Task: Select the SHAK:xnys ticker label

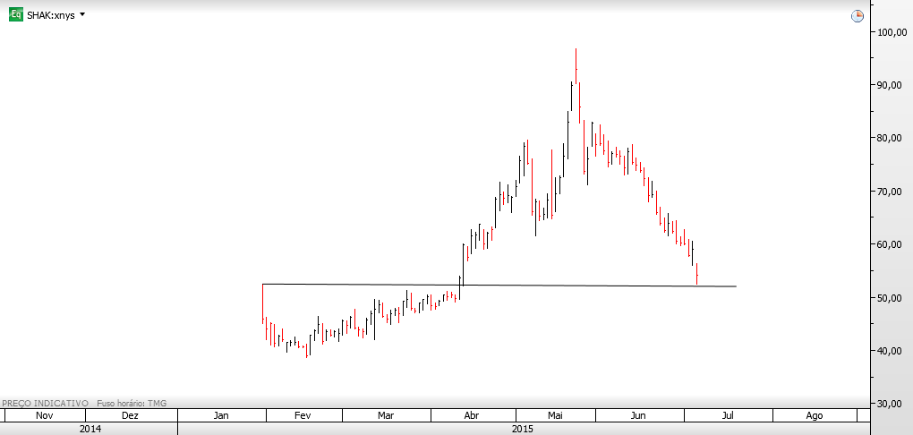Action: point(51,16)
